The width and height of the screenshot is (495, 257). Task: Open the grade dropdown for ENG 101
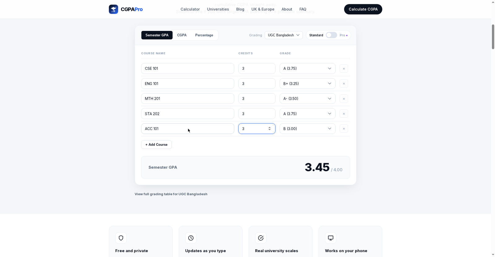point(308,84)
